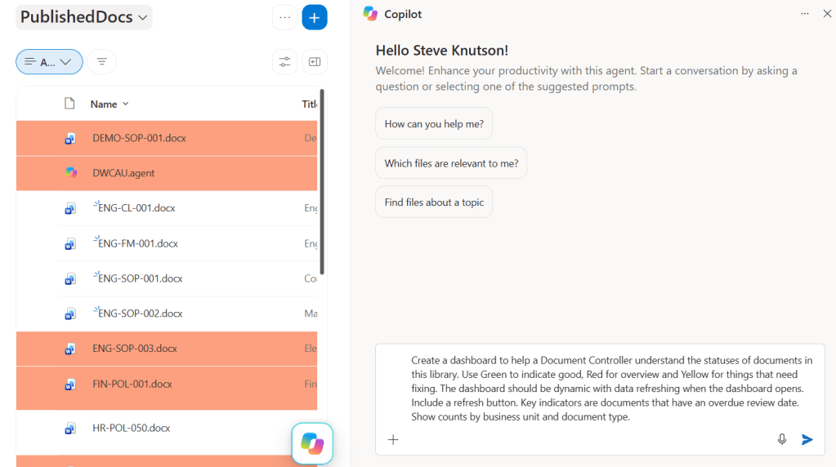This screenshot has width=836, height=467.
Task: Open ENG-CL-001.docx document
Action: [136, 208]
